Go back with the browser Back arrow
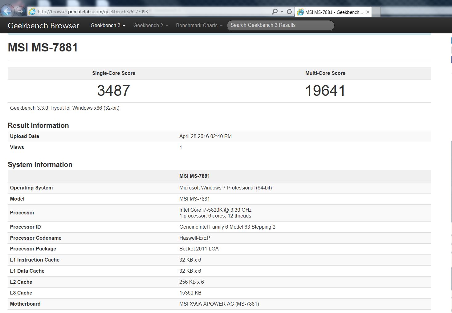This screenshot has height=313, width=452. click(x=7, y=11)
